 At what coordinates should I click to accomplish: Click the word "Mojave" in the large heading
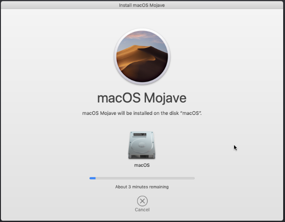166,98
